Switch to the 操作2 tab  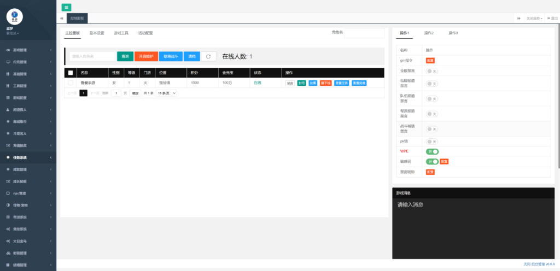[x=429, y=33]
